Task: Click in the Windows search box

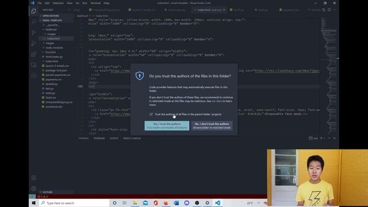Action: point(74,203)
